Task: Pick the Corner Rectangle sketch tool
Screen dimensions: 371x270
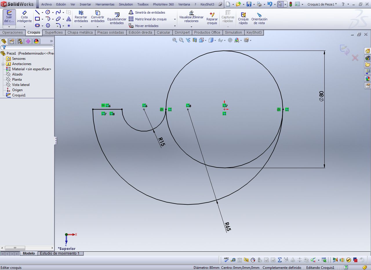Action: point(37,19)
